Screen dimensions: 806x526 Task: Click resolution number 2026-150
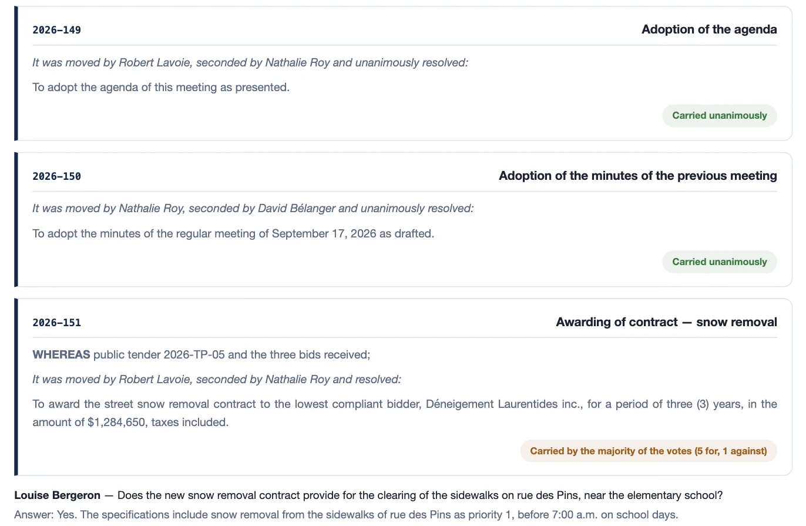point(56,176)
